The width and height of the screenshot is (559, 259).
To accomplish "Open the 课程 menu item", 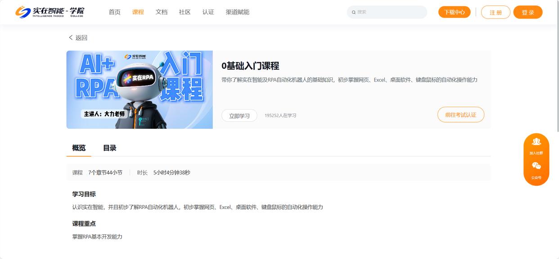I will pyautogui.click(x=138, y=12).
